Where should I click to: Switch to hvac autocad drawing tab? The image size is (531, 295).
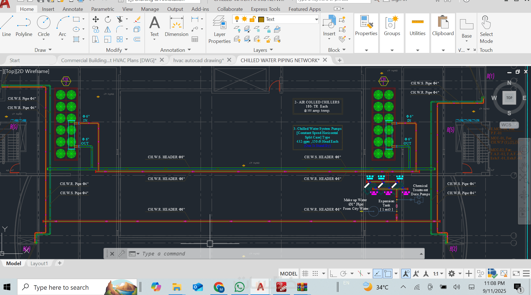coord(198,60)
